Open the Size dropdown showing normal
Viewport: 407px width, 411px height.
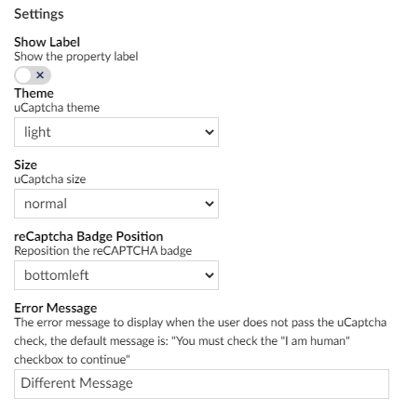pyautogui.click(x=116, y=204)
